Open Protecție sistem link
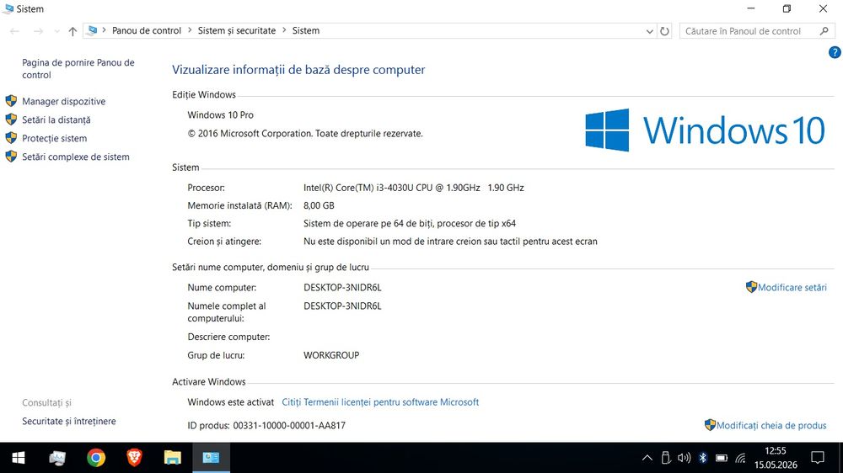Viewport: 843px width, 473px height. (54, 139)
